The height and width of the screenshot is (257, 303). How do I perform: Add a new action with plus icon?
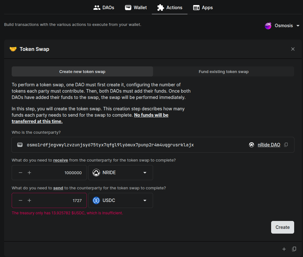(x=284, y=249)
